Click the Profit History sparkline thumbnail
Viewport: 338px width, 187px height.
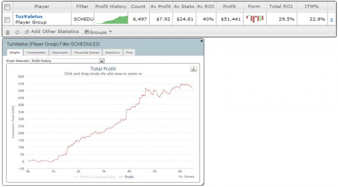[x=111, y=19]
